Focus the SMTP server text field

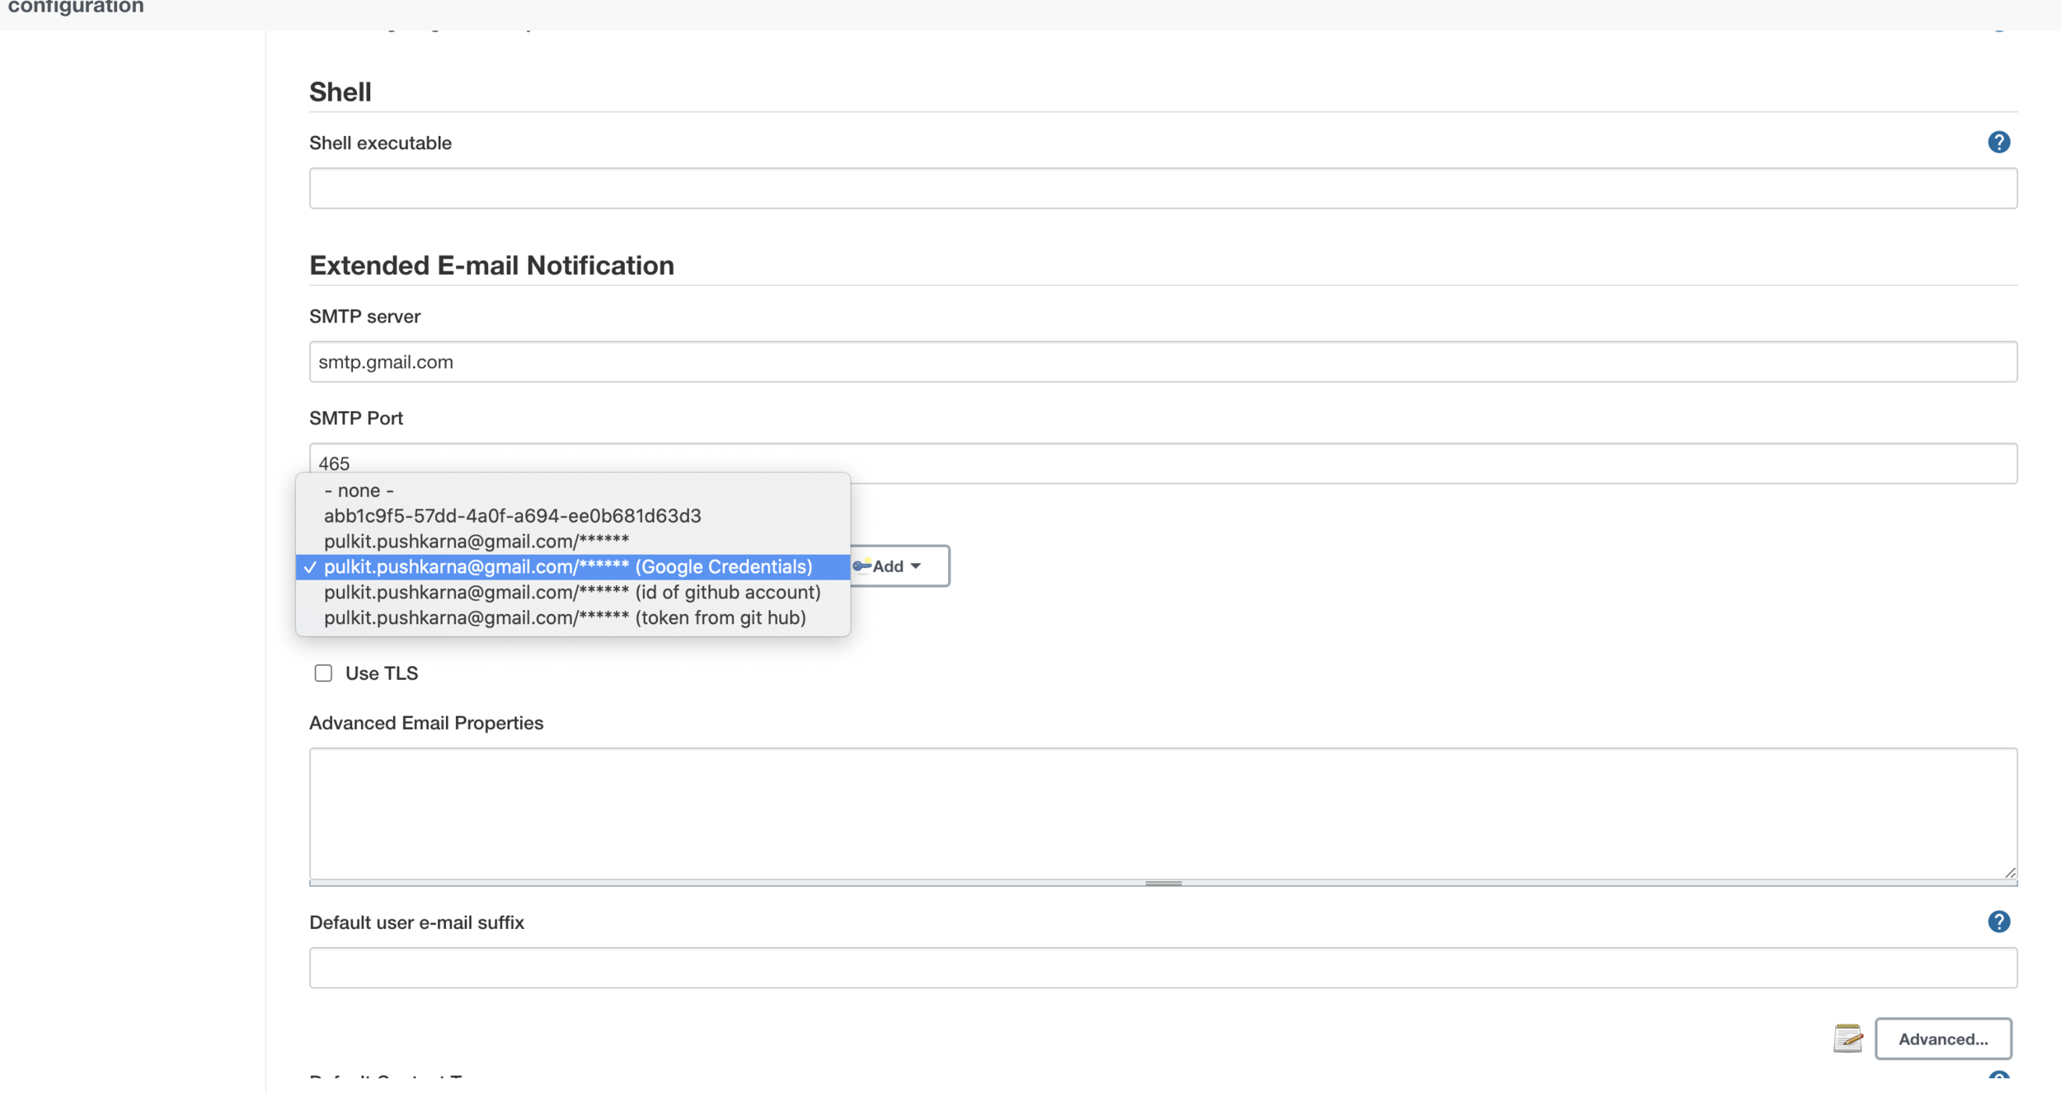pos(1162,362)
